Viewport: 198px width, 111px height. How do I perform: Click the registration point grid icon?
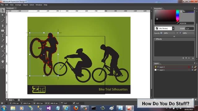[x=6, y=103]
